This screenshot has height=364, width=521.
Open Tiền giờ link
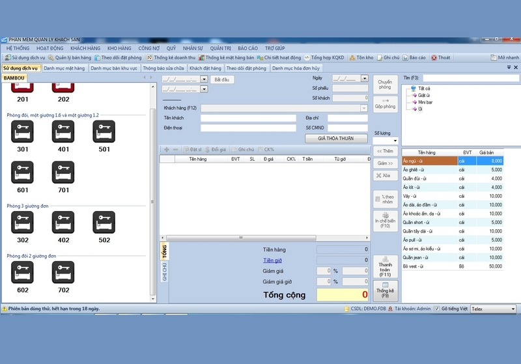click(x=272, y=260)
